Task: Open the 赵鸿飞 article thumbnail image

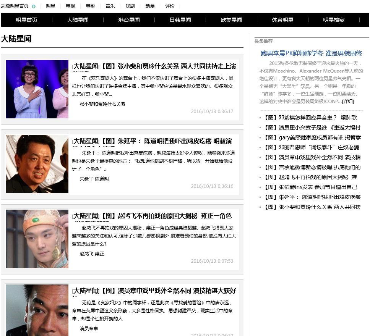Action: [x=37, y=239]
